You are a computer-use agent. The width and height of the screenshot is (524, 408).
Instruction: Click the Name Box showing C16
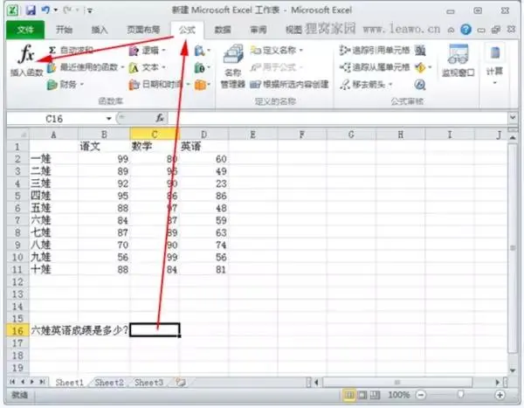(x=55, y=119)
